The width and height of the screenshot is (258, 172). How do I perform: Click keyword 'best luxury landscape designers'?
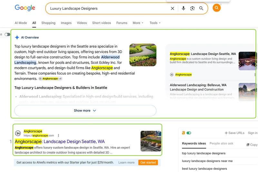click(x=204, y=169)
